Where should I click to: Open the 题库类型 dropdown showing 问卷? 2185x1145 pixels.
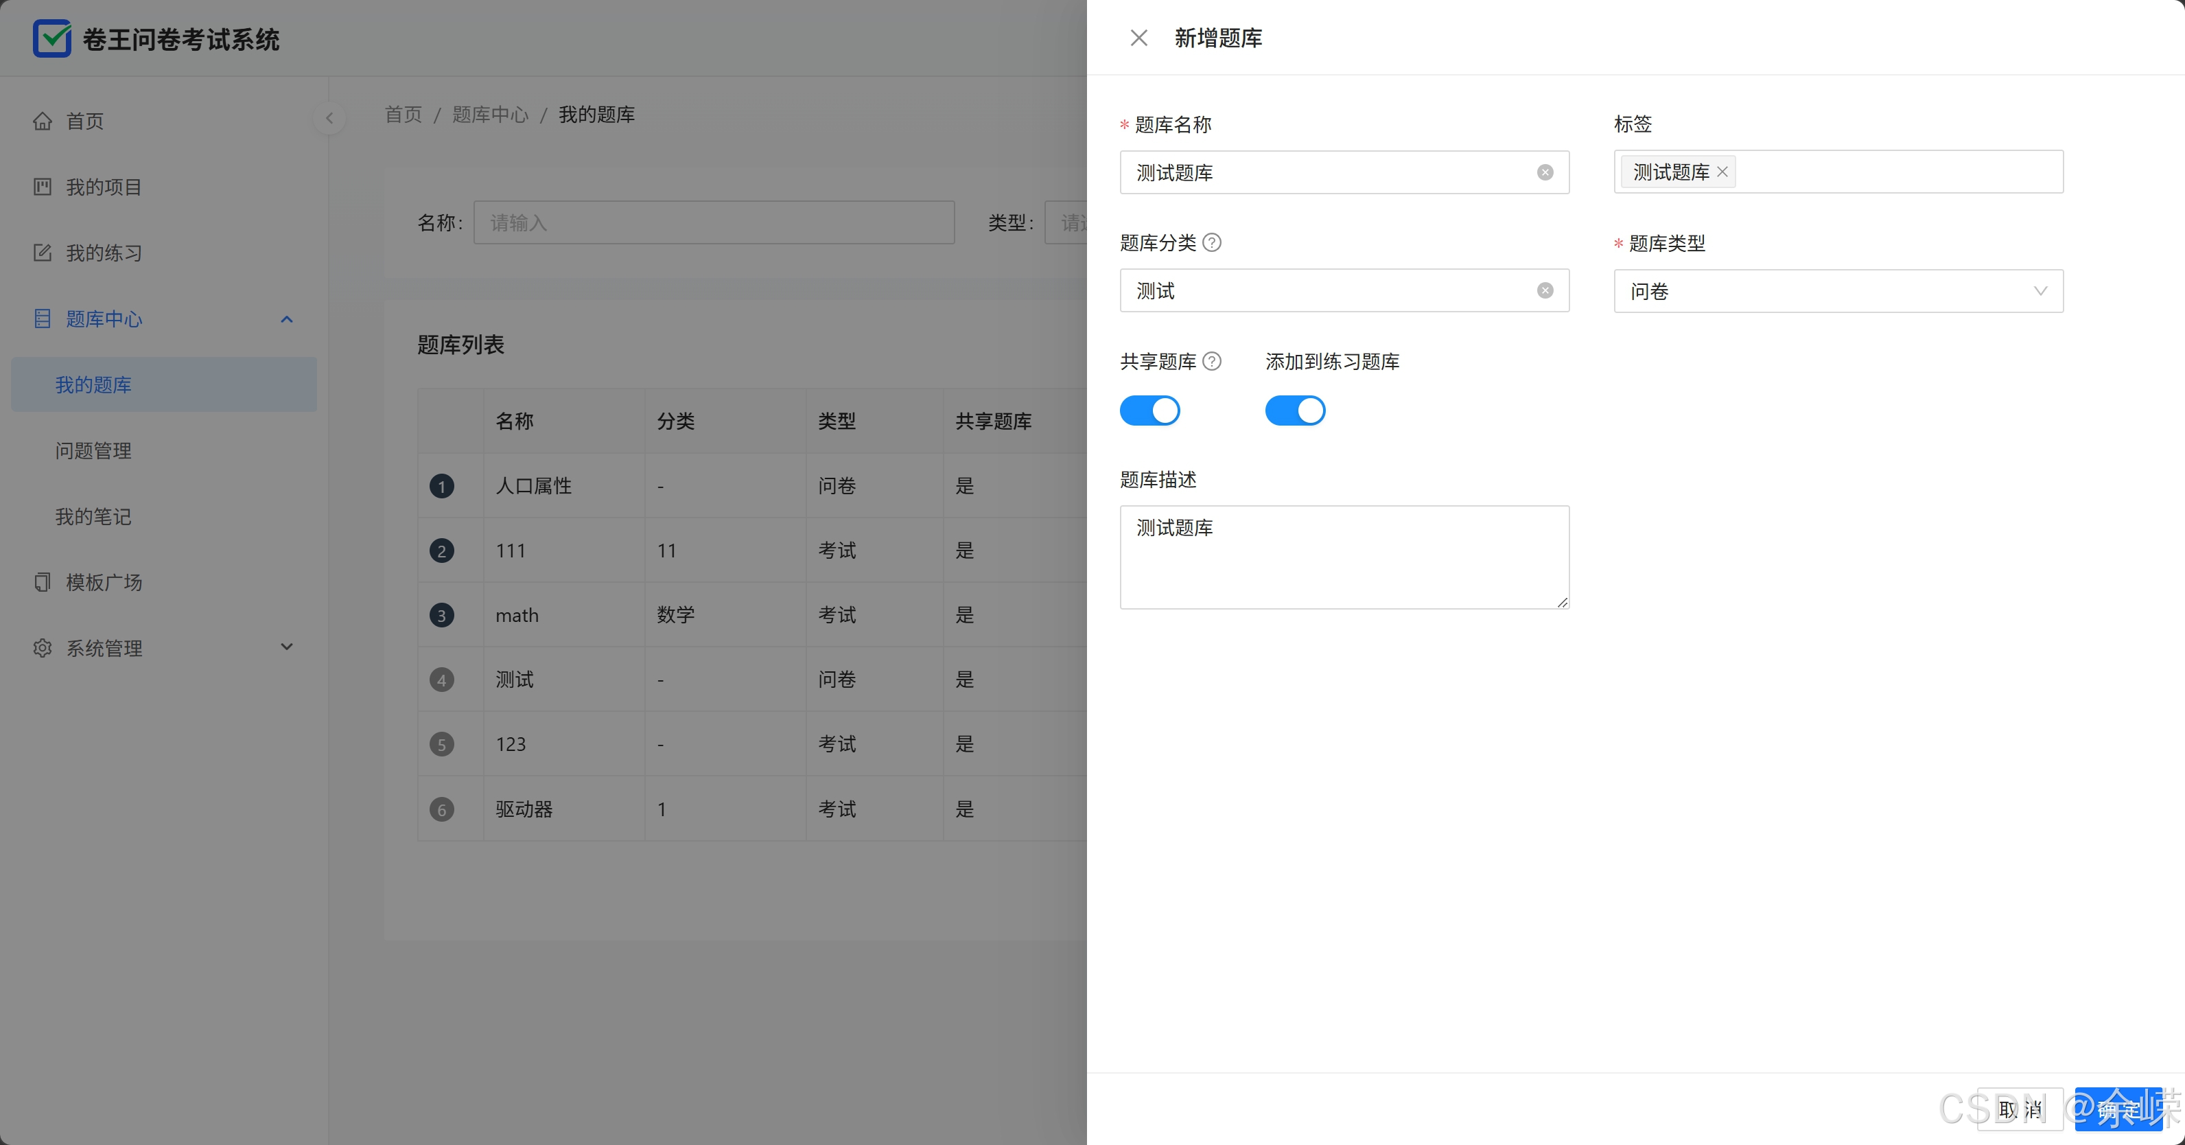[1838, 291]
